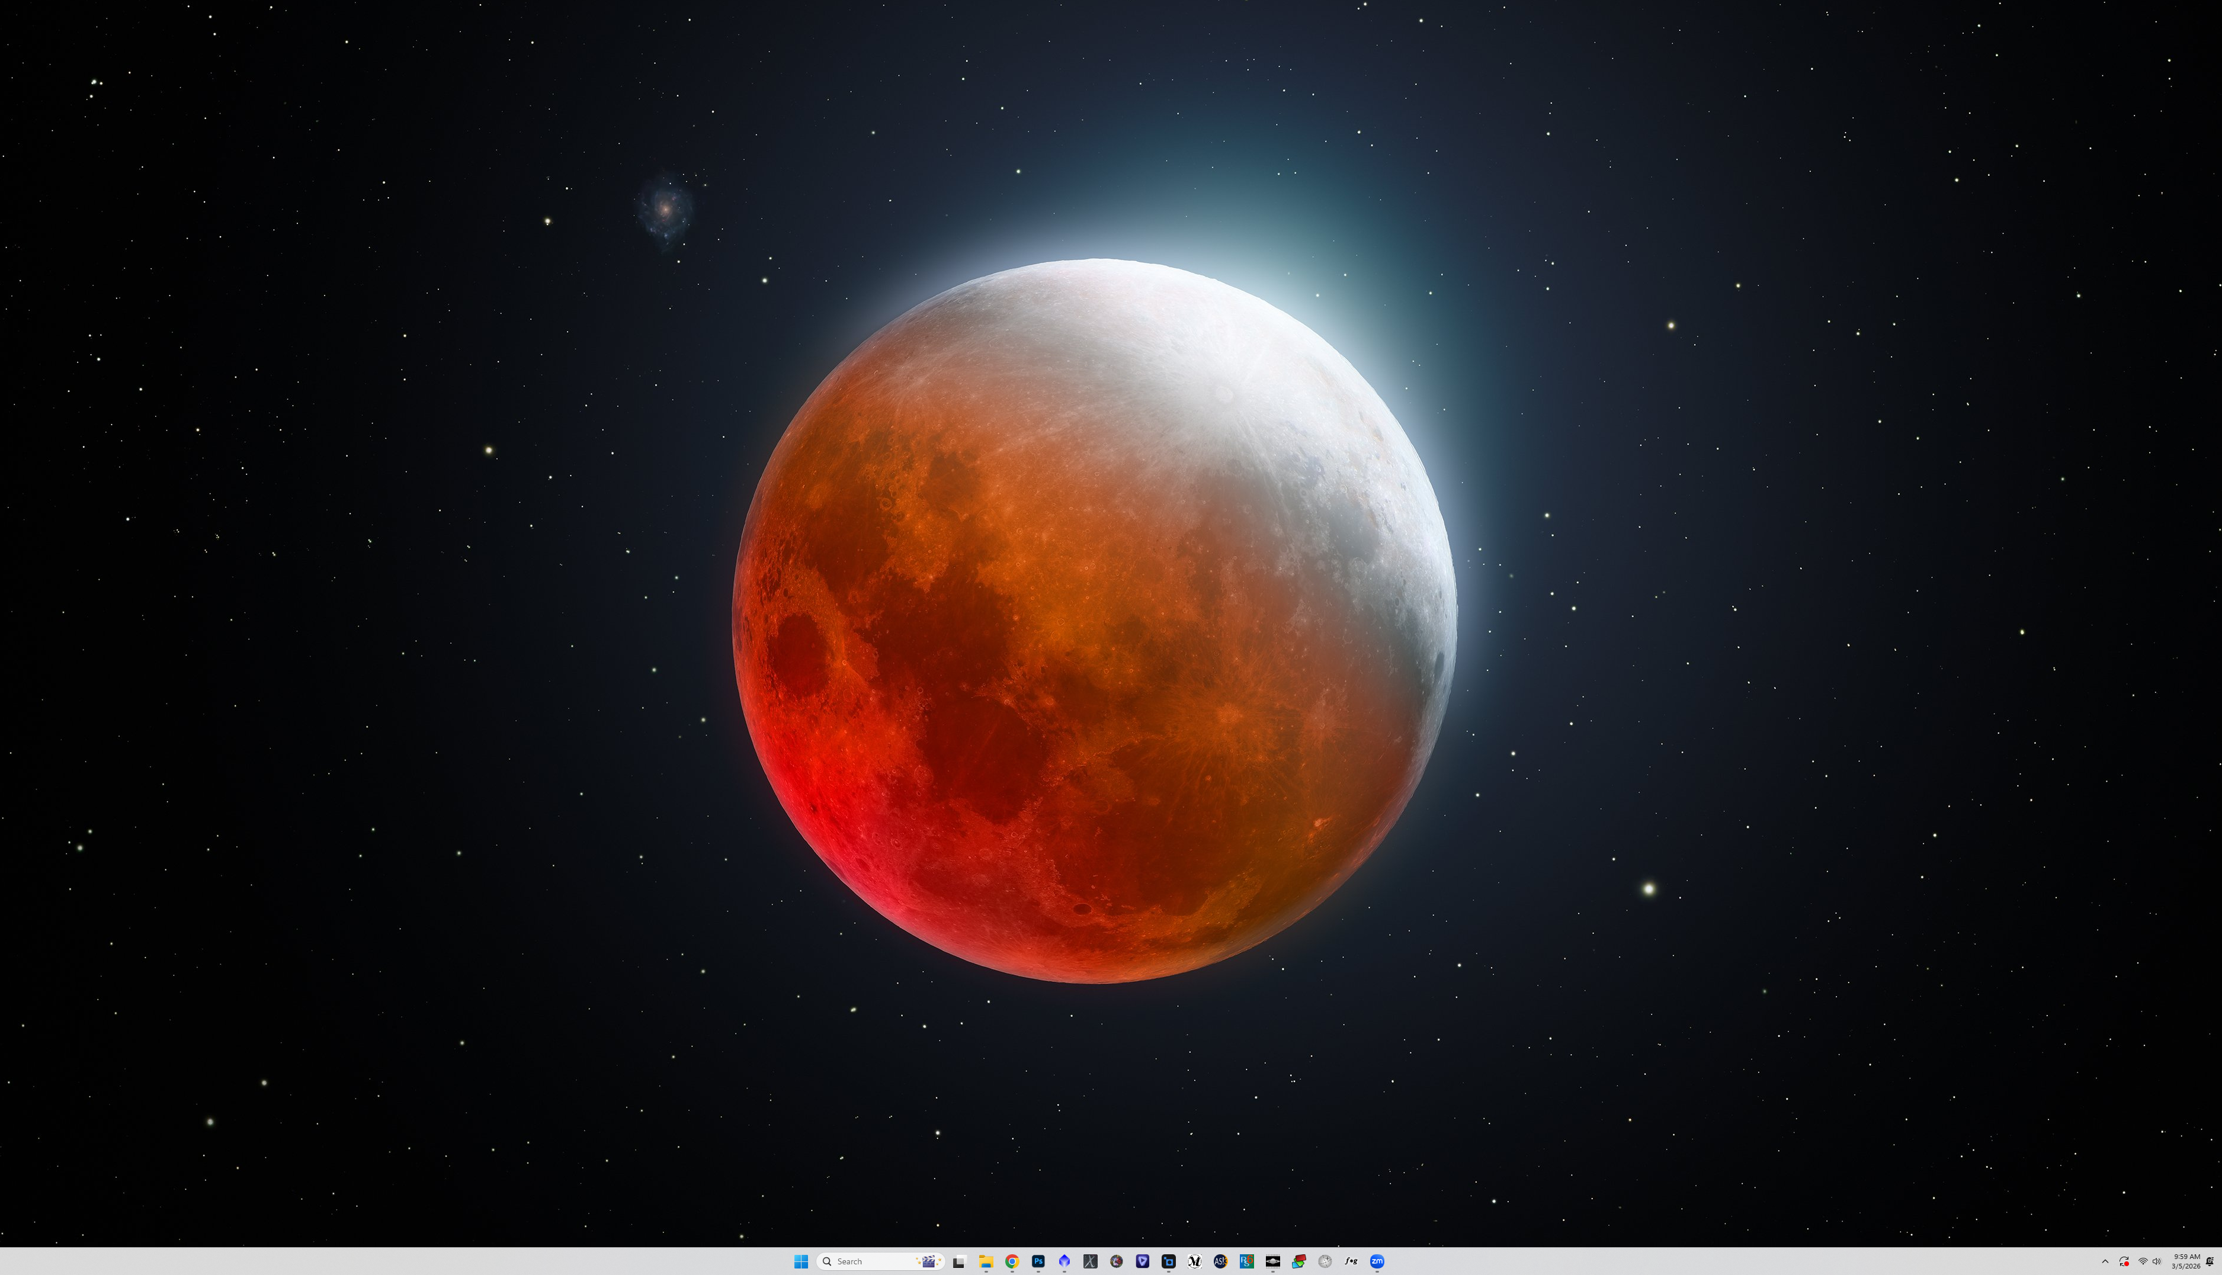Image resolution: width=2222 pixels, height=1275 pixels.
Task: Launch the M logo app icon
Action: pyautogui.click(x=1195, y=1261)
